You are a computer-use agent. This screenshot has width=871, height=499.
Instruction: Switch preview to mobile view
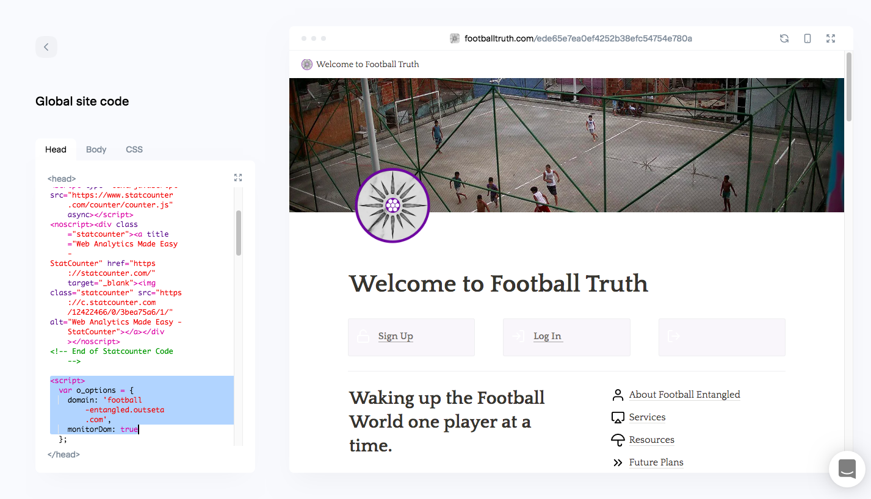point(808,38)
